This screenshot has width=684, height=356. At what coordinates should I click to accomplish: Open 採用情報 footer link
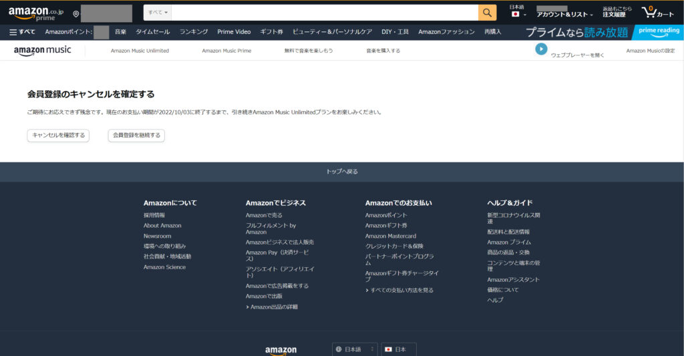pos(154,215)
